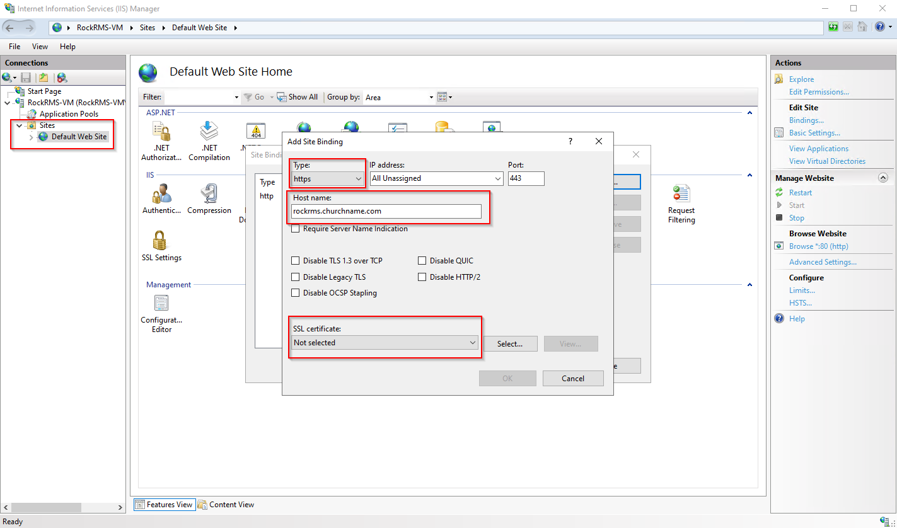Enable Disable OCSP Stapling option
Viewport: 897px width, 528px height.
tap(295, 292)
